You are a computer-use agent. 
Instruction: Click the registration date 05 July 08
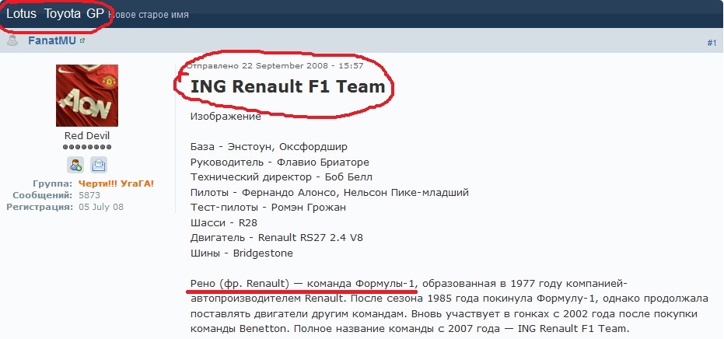tap(101, 207)
